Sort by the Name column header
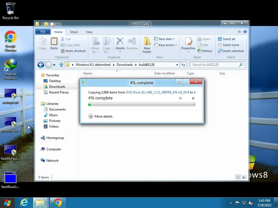Image resolution: width=278 pixels, height=208 pixels. pos(116,73)
